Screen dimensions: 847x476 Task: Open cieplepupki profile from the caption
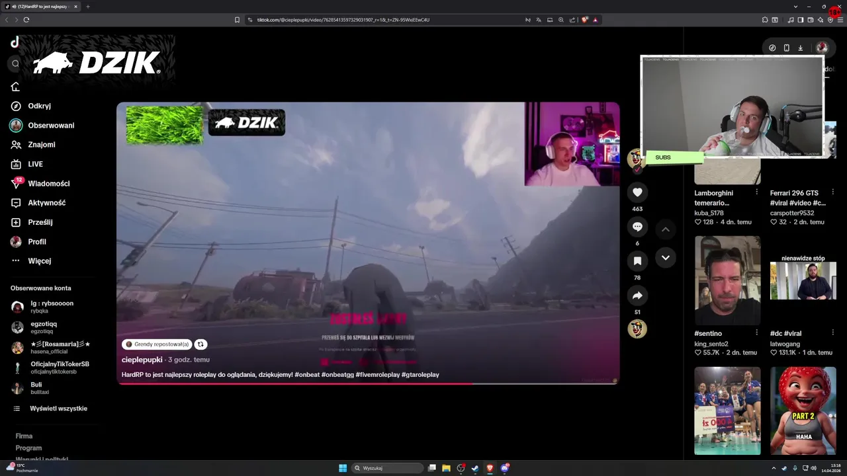click(142, 360)
